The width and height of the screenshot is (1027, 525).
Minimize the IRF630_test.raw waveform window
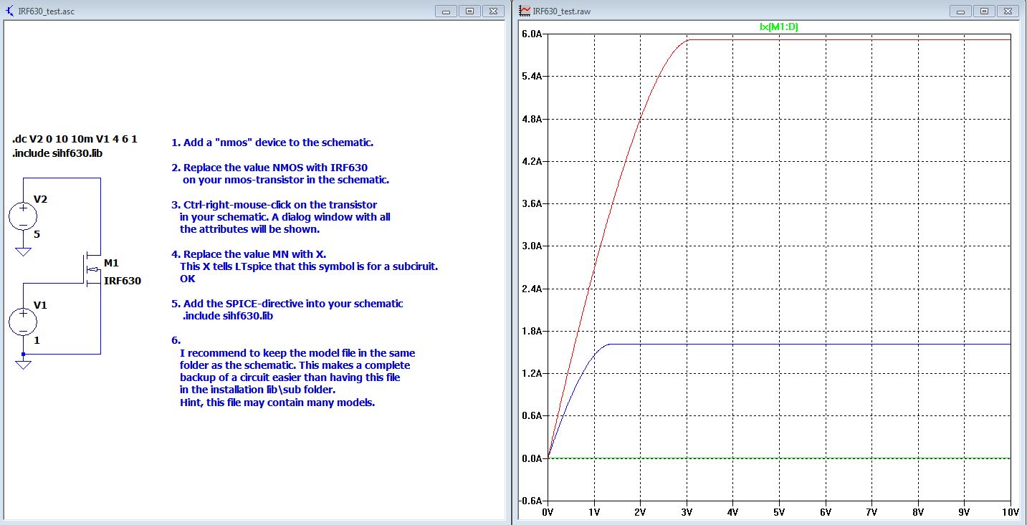[960, 11]
